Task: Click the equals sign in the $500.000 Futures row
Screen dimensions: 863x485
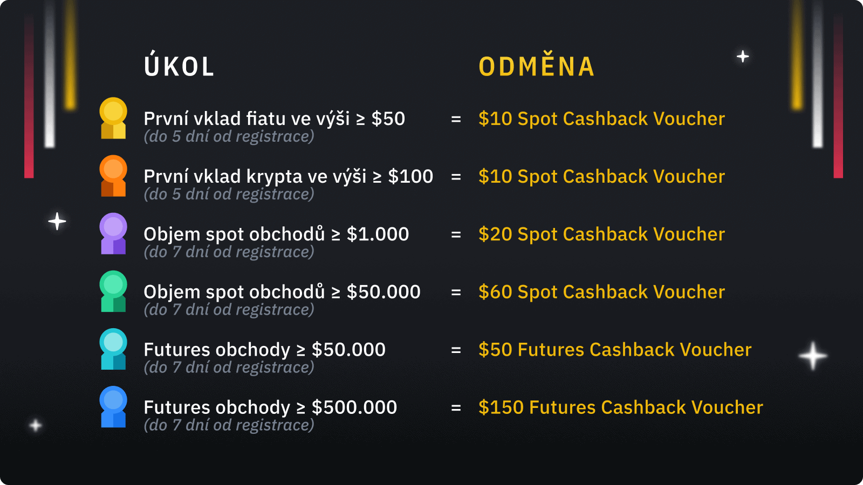Action: [456, 408]
